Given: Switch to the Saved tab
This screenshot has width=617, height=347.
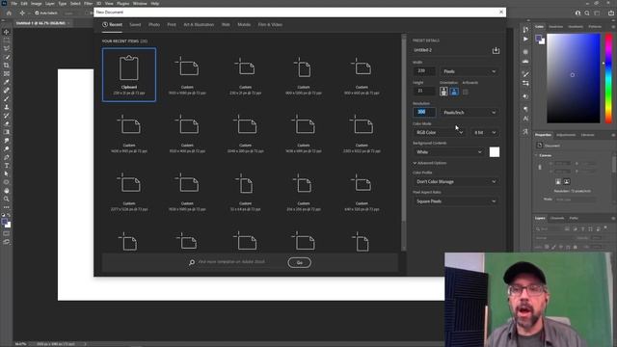Looking at the screenshot, I should pos(135,25).
